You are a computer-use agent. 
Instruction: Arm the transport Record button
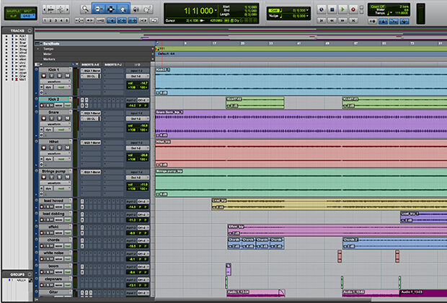coord(353,9)
